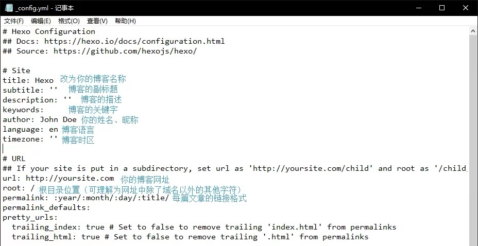Place cursor after 'author: John Doe'
The width and height of the screenshot is (478, 246).
point(77,119)
